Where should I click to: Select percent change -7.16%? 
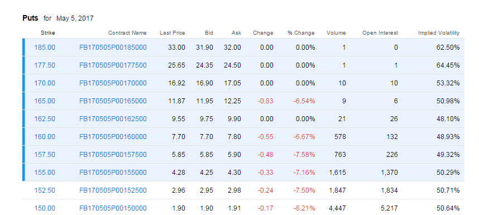[304, 173]
